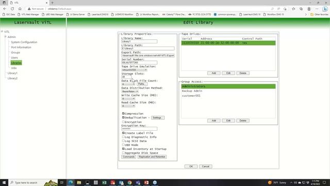Image resolution: width=330 pixels, height=186 pixels.
Task: Select Library1 in sidebar tree
Action: click(12, 73)
